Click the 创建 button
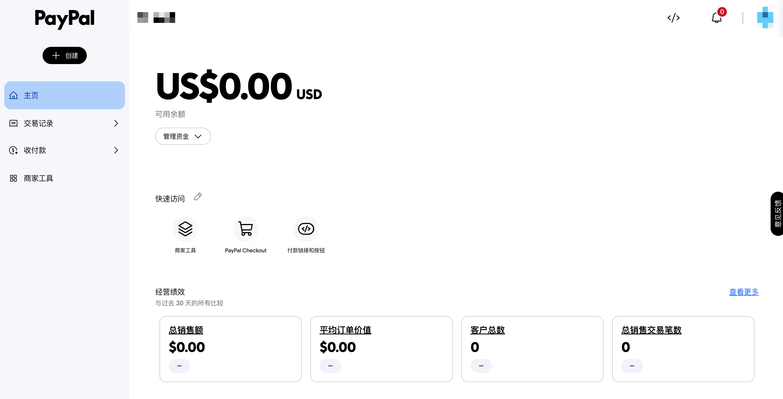The height and width of the screenshot is (399, 783). [x=64, y=55]
